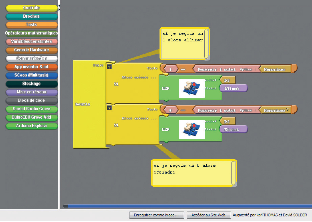Open Opérateurs mathématiques category
This screenshot has width=312, height=222.
pos(32,33)
